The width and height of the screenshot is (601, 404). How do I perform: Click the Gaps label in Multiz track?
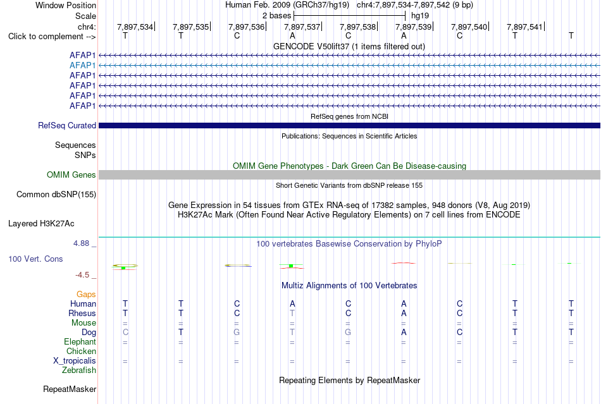click(86, 294)
